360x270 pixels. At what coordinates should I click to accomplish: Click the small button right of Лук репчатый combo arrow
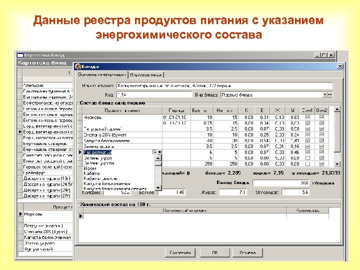pyautogui.click(x=159, y=152)
